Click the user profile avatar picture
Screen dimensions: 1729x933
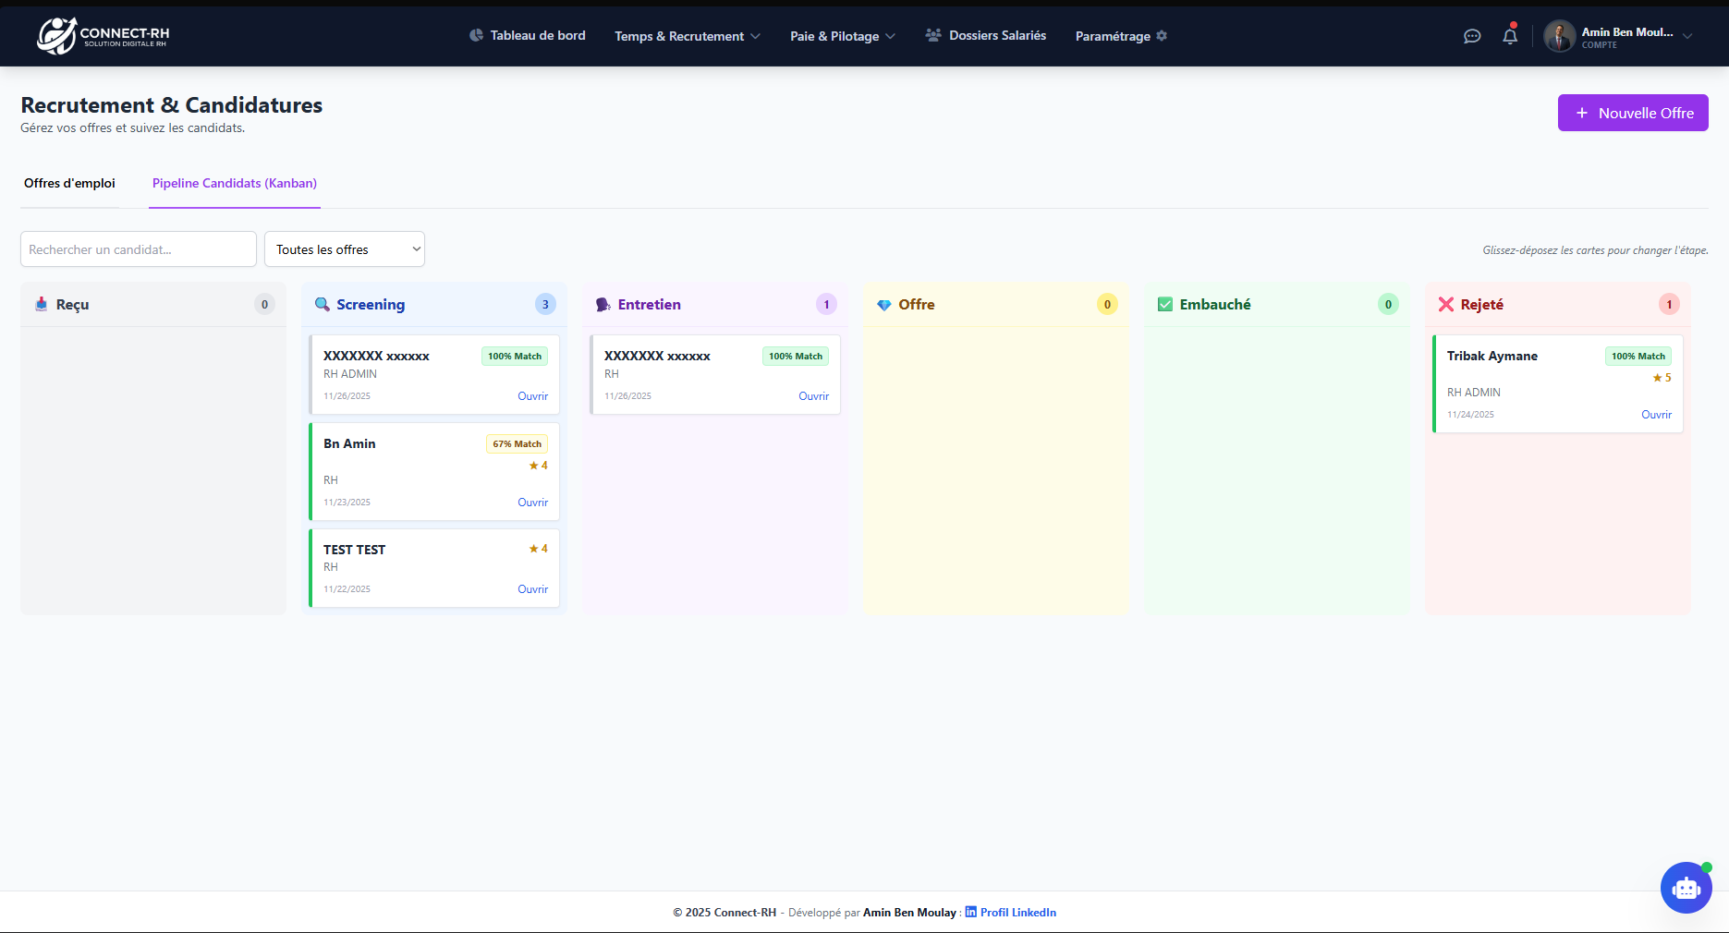1560,36
